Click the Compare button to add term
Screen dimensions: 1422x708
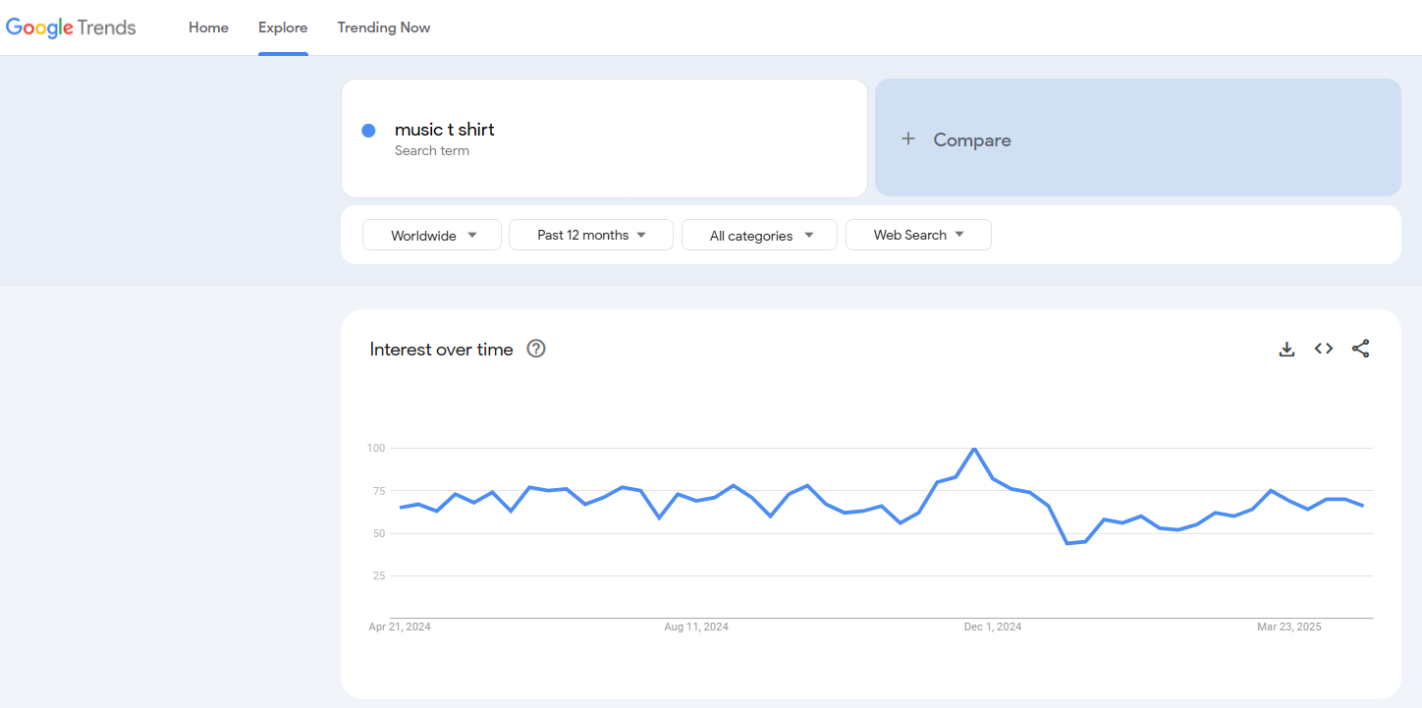coord(1138,138)
